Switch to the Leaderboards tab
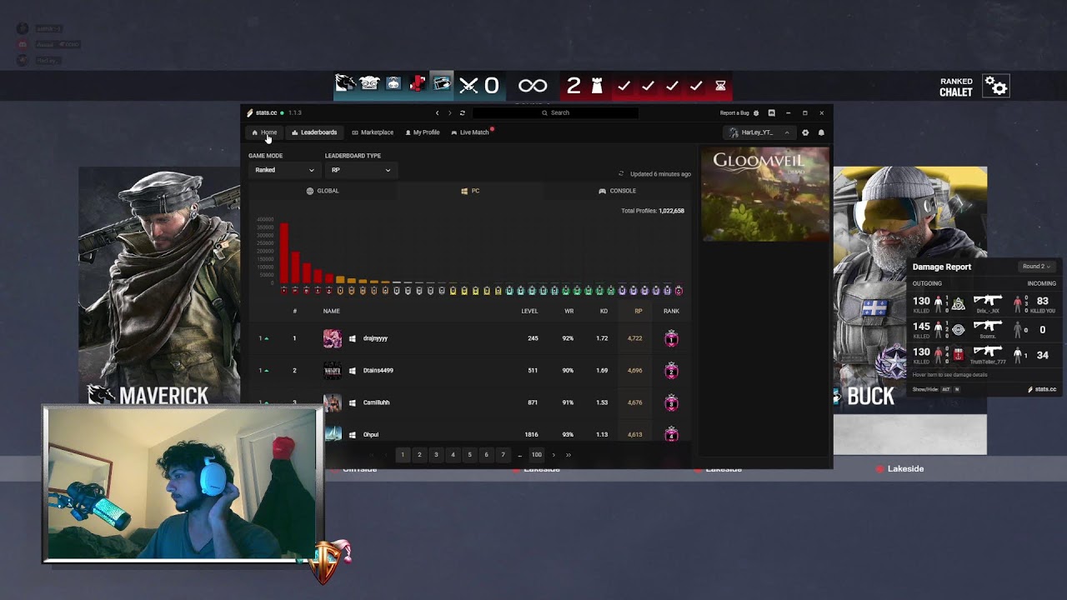Screen dimensions: 1067x600 tap(314, 132)
